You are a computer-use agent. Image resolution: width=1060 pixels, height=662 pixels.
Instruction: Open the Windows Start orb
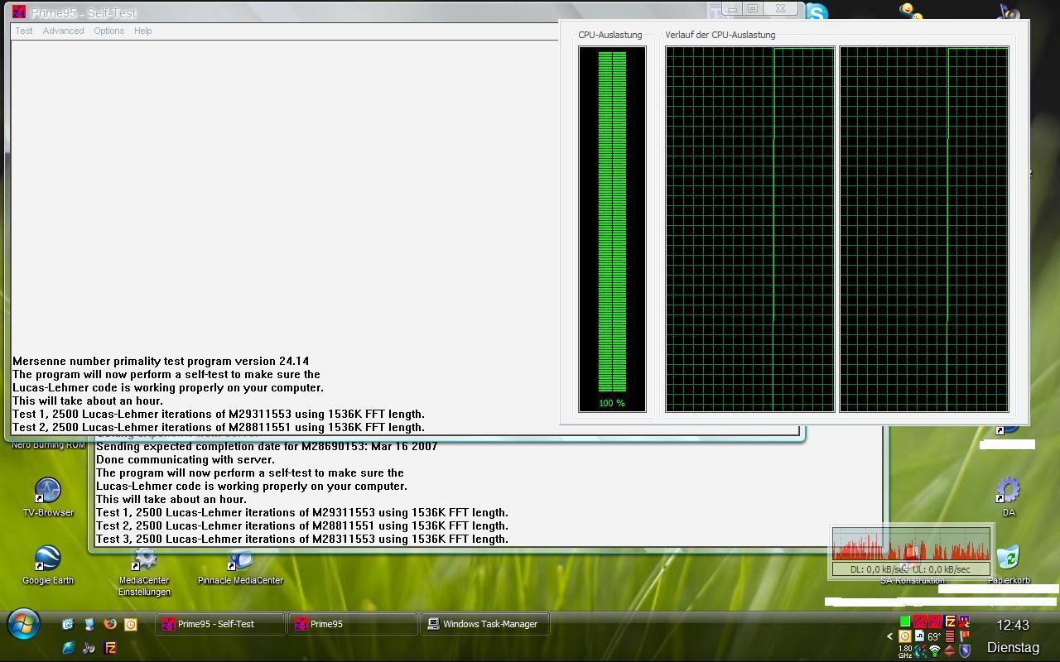[x=23, y=625]
